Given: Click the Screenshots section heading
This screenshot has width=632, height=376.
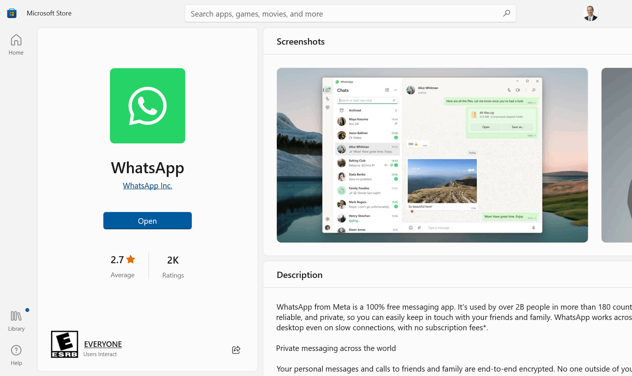Looking at the screenshot, I should (301, 42).
